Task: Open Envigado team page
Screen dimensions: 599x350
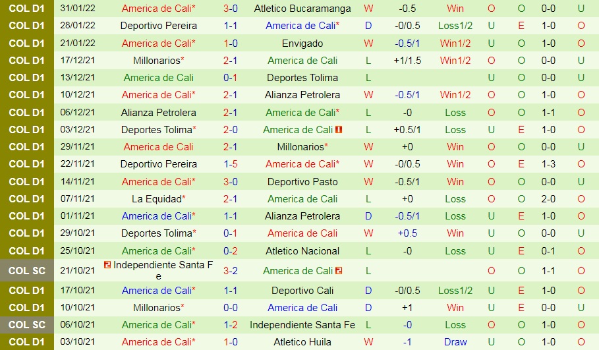Action: coord(303,44)
